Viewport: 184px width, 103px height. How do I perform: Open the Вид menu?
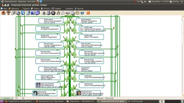click(4, 9)
